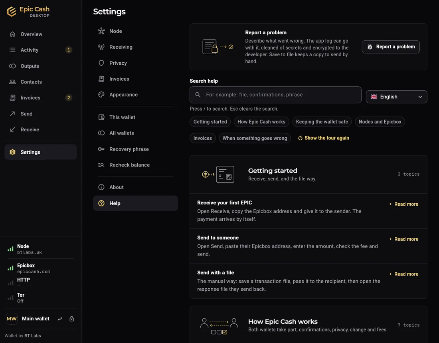Click the Contacts people icon
This screenshot has width=439, height=343.
pos(12,82)
